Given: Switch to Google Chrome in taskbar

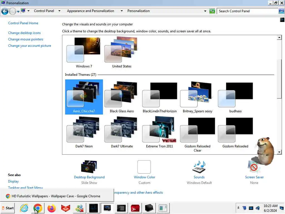Looking at the screenshot, I should [38, 208].
